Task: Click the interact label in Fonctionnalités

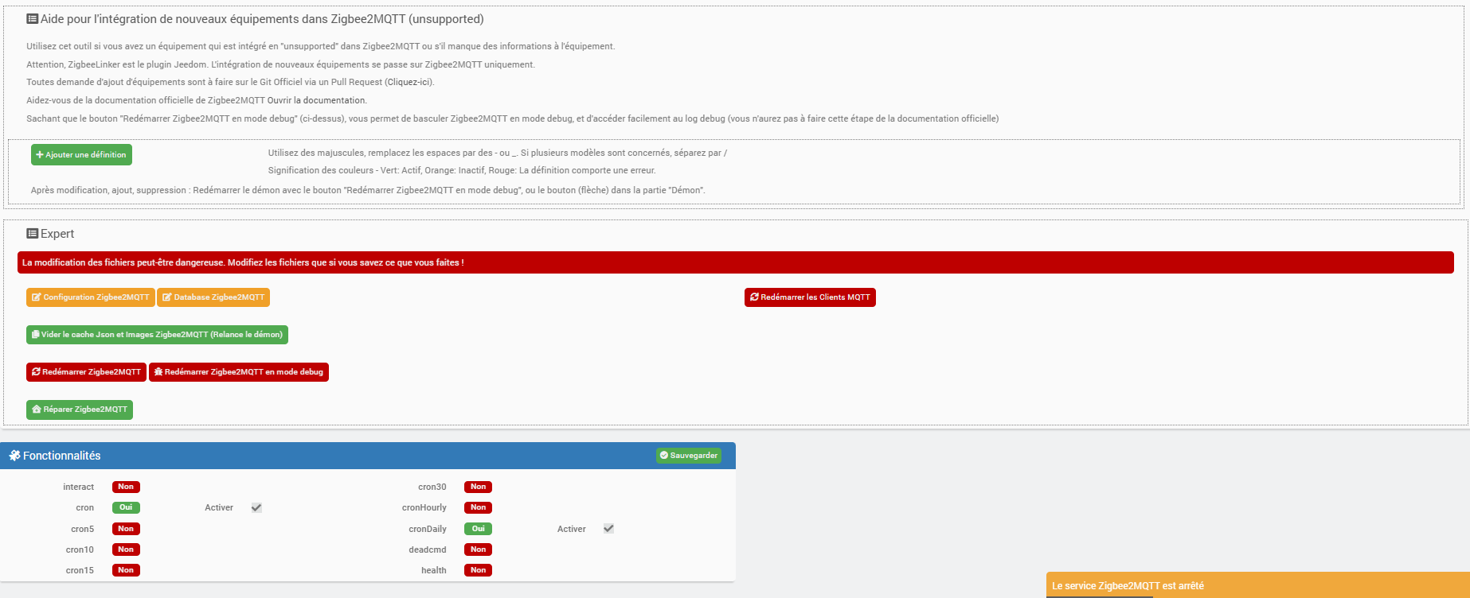Action: point(79,487)
